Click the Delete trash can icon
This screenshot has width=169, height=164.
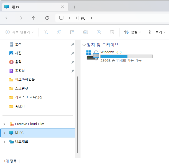coord(112,32)
